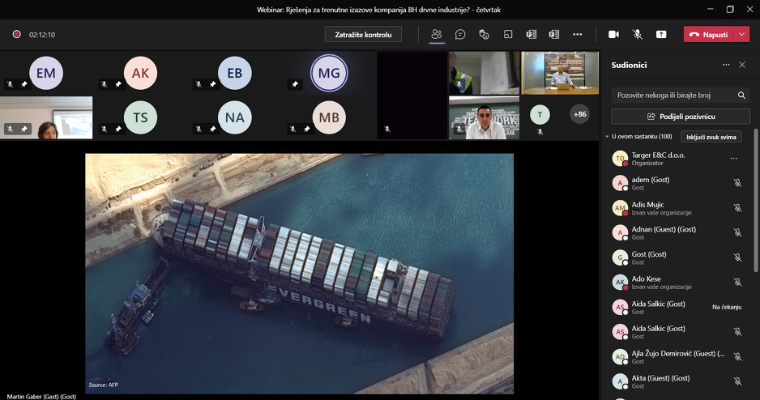This screenshot has height=400, width=760.
Task: Open the meeting chat icon
Action: pos(460,34)
